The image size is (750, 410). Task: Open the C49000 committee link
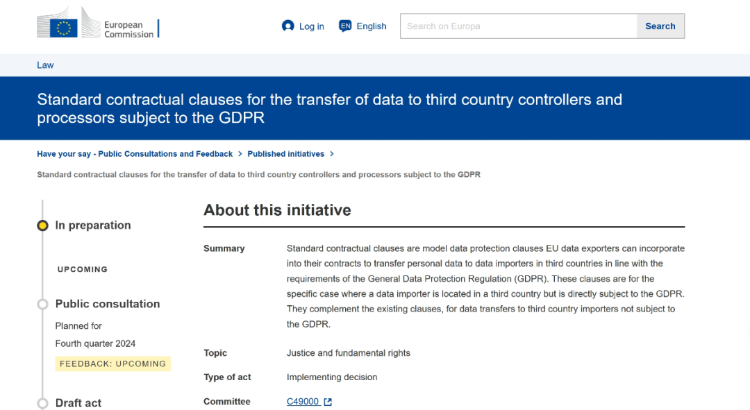point(303,402)
